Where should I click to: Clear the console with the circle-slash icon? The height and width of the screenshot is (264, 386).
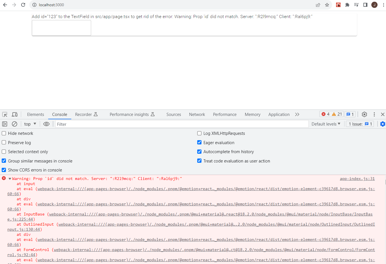[x=14, y=124]
